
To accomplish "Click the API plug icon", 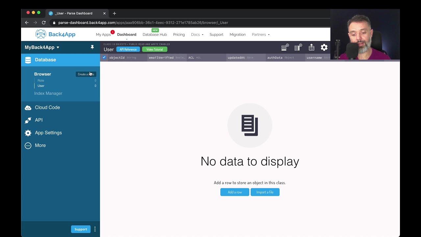I will 28,120.
